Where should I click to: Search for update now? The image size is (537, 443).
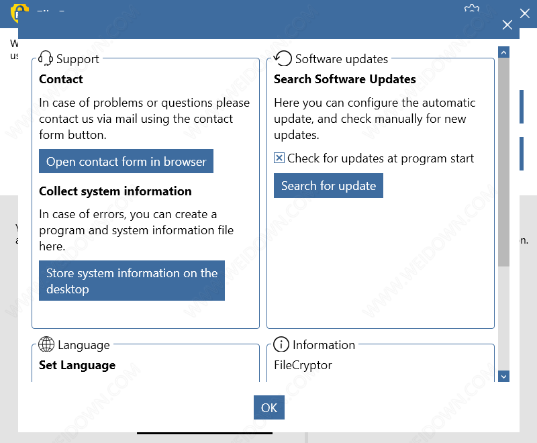coord(328,185)
